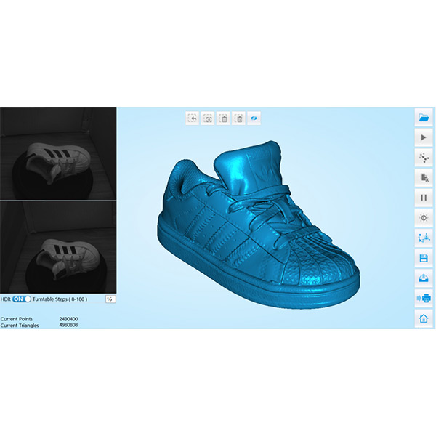This screenshot has width=436, height=436.
Task: Click the delete selected area icon
Action: (223, 118)
